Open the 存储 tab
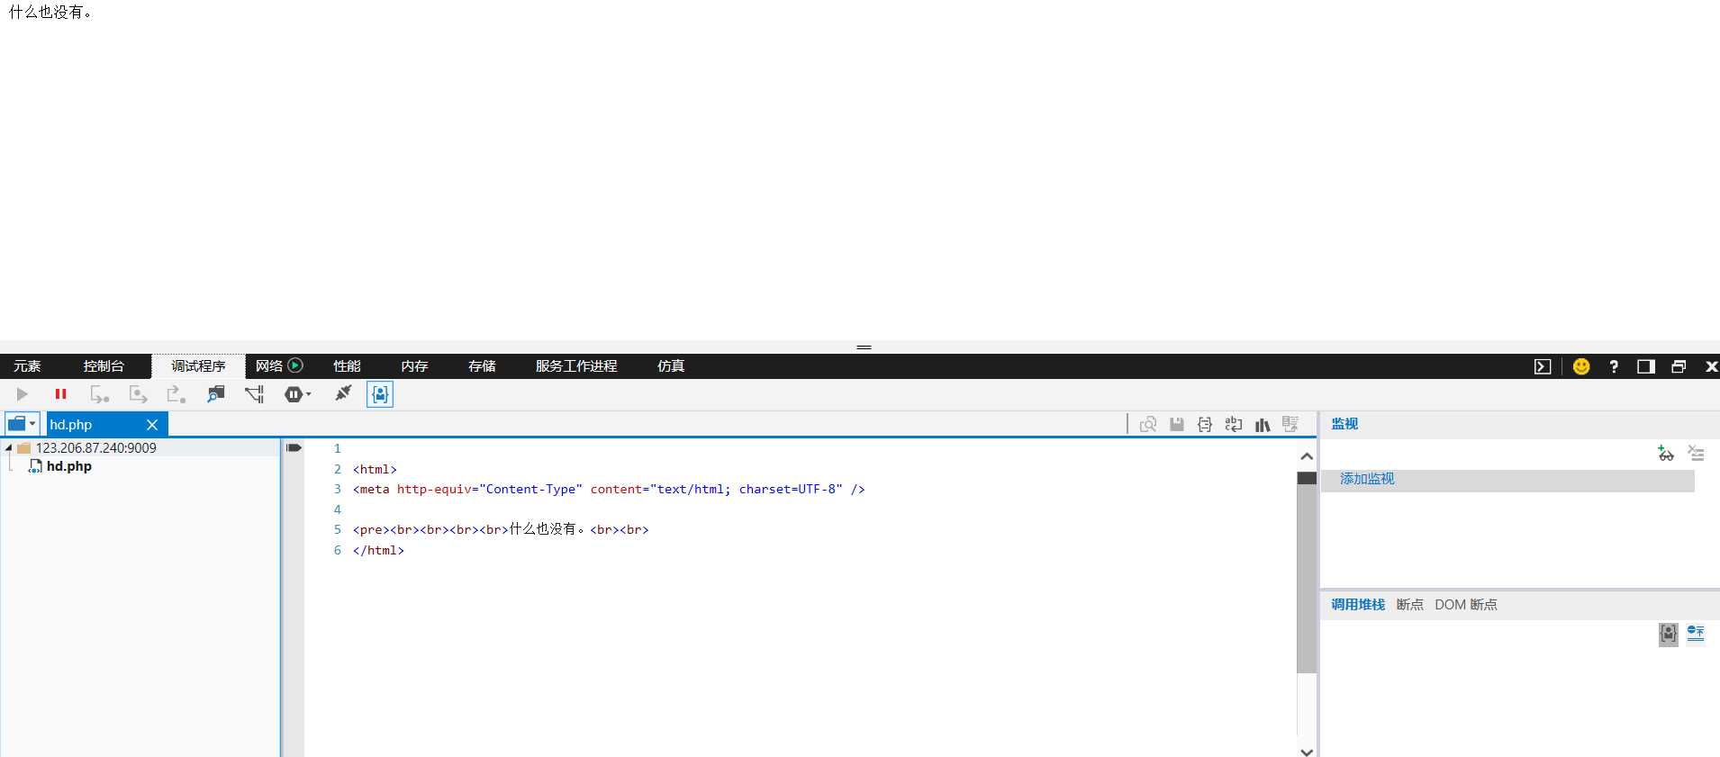 482,365
